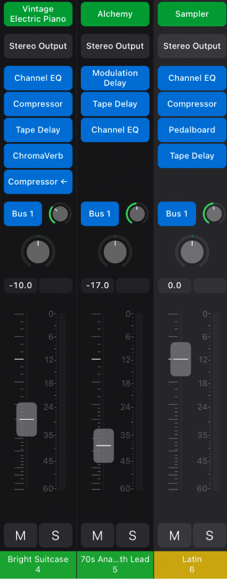Mute the Latin channel
This screenshot has height=580, width=227.
point(174,535)
